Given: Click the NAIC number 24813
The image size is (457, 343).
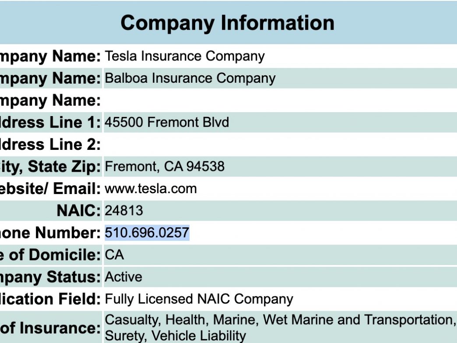Looking at the screenshot, I should (124, 211).
